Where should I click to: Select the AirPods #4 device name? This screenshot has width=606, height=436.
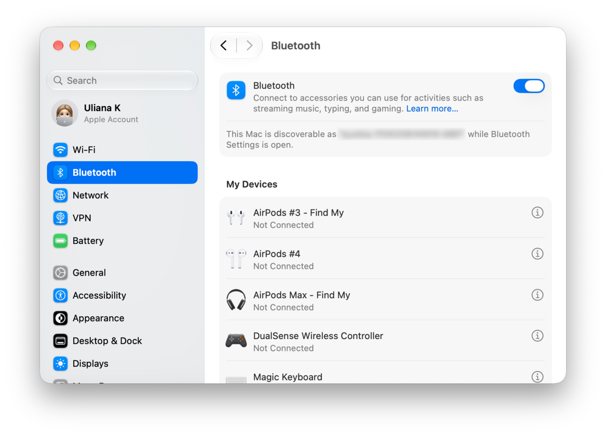pos(277,254)
